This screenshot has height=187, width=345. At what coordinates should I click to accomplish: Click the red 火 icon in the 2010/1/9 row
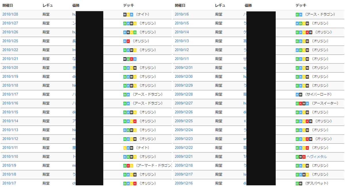[128, 165]
